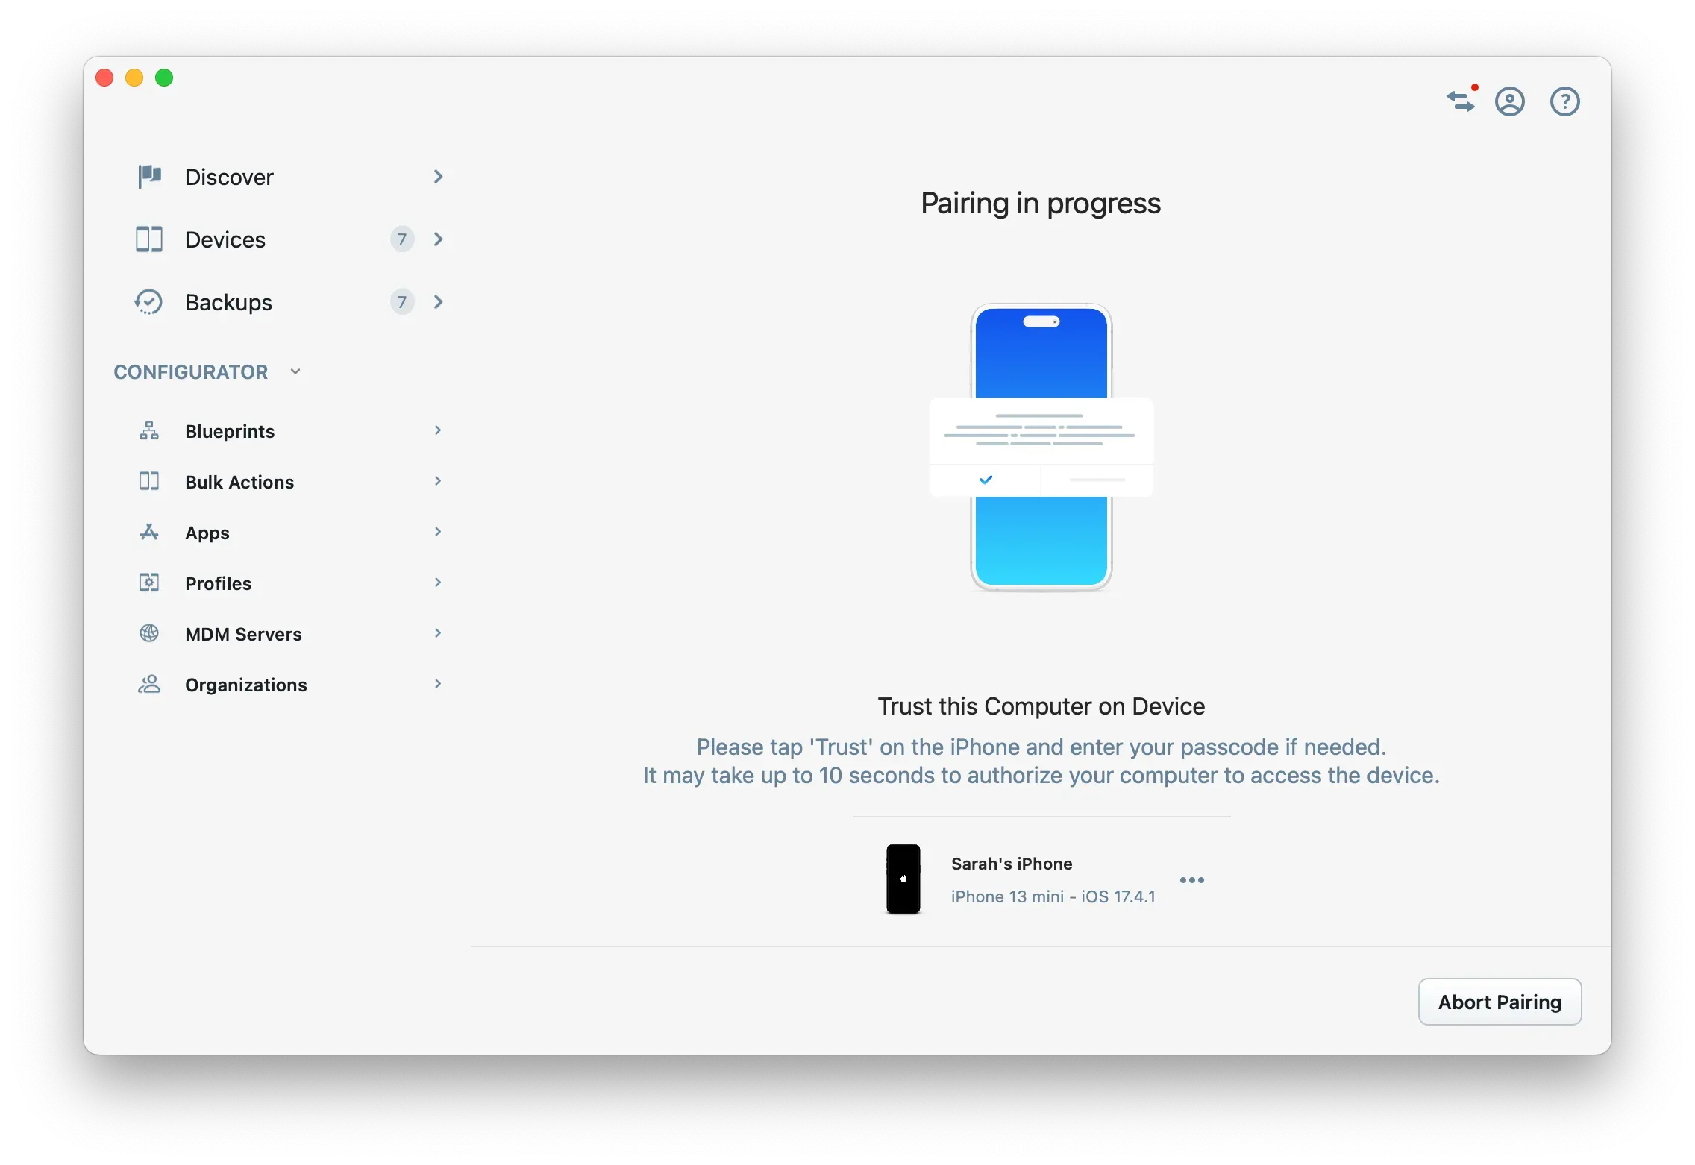
Task: Open the Profiles section via its chevron
Action: pos(438,582)
